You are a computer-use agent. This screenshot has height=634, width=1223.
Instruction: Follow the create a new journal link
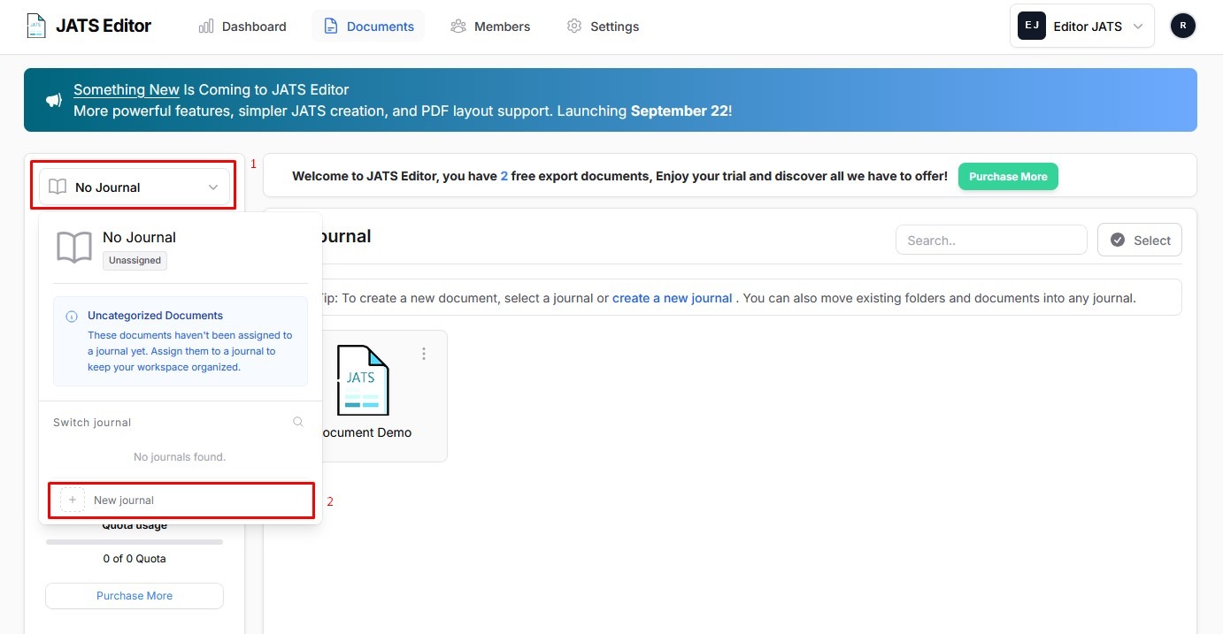point(672,298)
